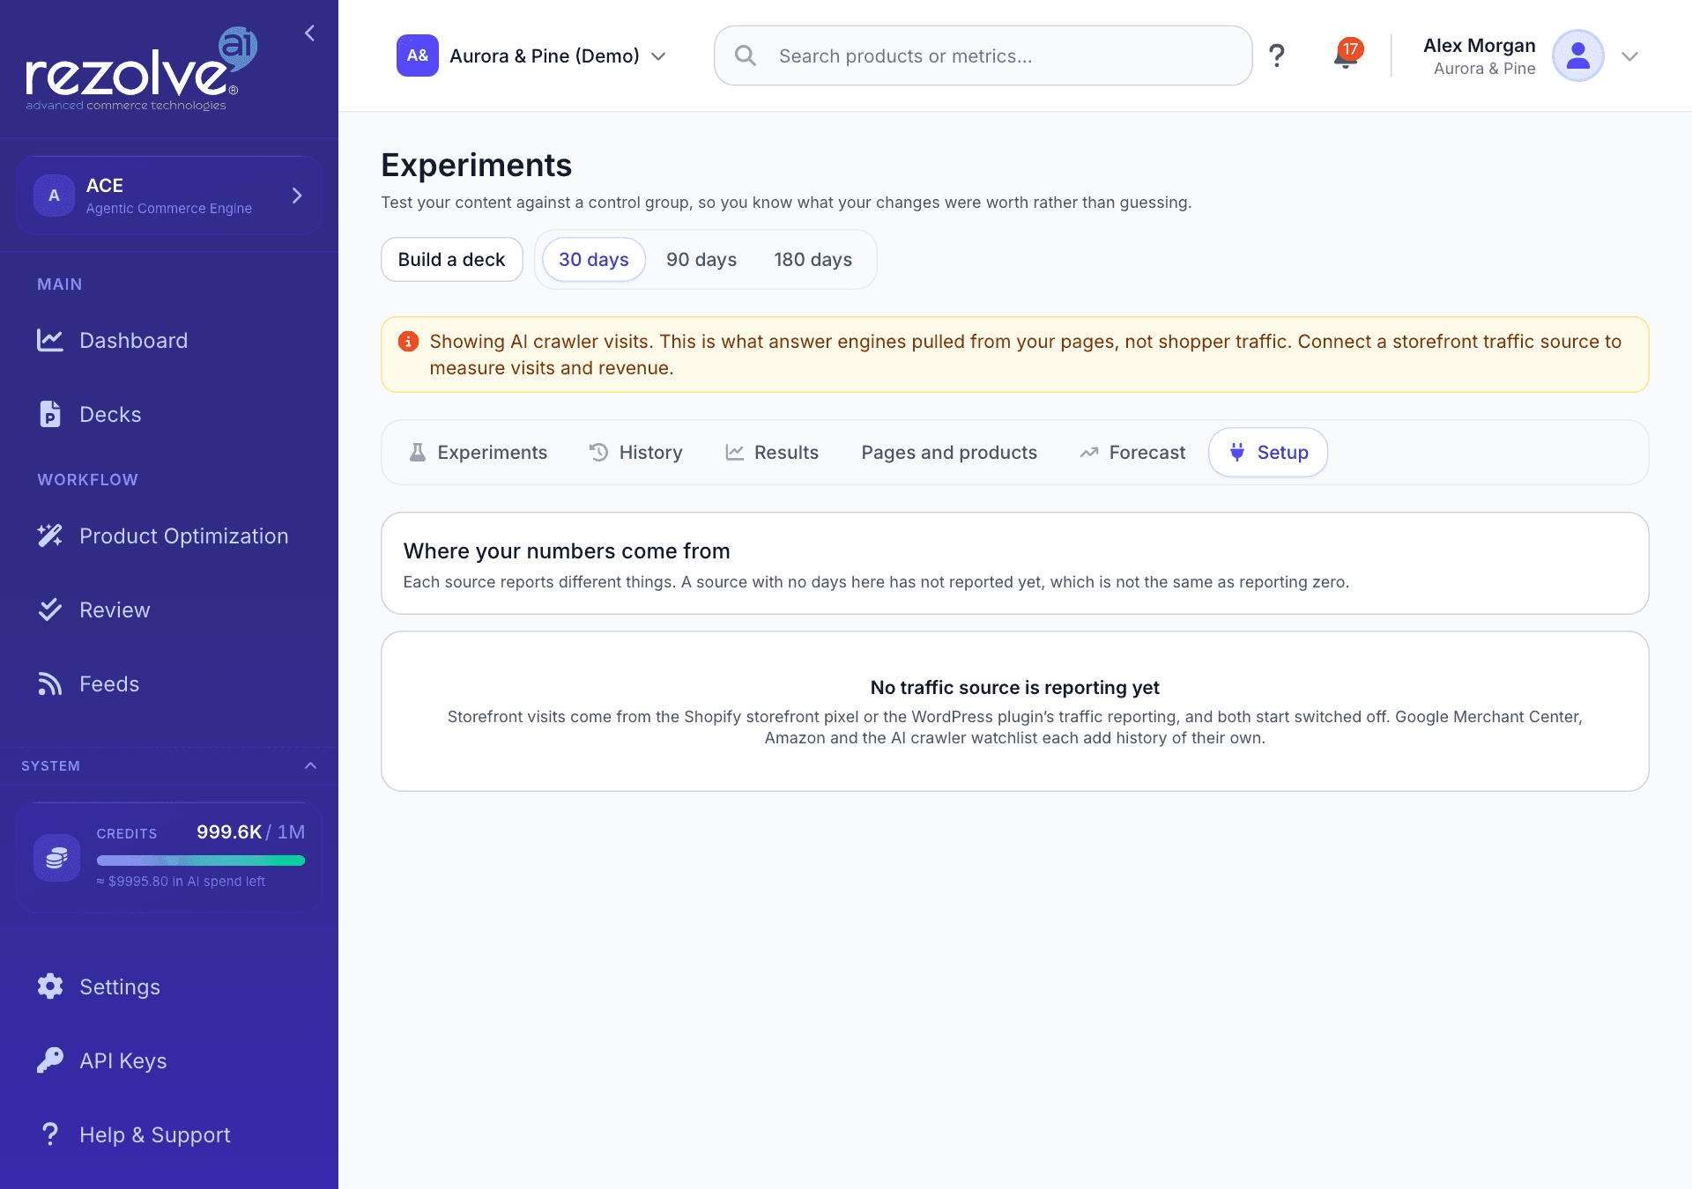Click the A& workspace badge
This screenshot has width=1692, height=1189.
[x=418, y=55]
